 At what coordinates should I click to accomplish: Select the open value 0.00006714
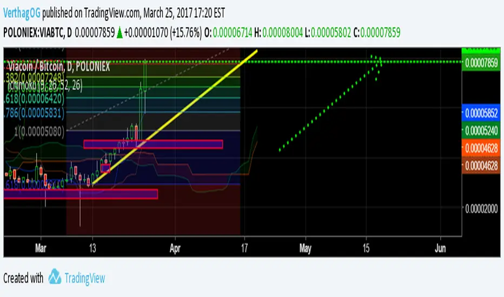click(233, 32)
